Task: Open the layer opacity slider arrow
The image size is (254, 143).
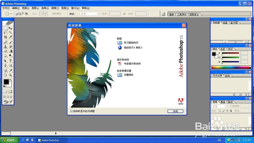Action: coord(249,106)
